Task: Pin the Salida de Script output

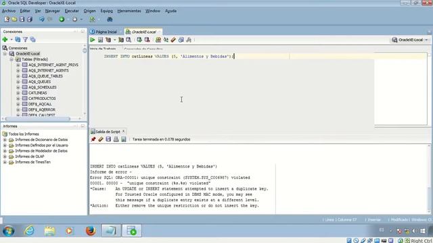Action: point(93,140)
